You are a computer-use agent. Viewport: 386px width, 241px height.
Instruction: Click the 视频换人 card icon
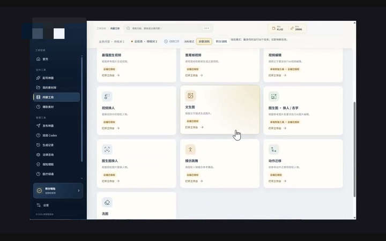pos(107,96)
